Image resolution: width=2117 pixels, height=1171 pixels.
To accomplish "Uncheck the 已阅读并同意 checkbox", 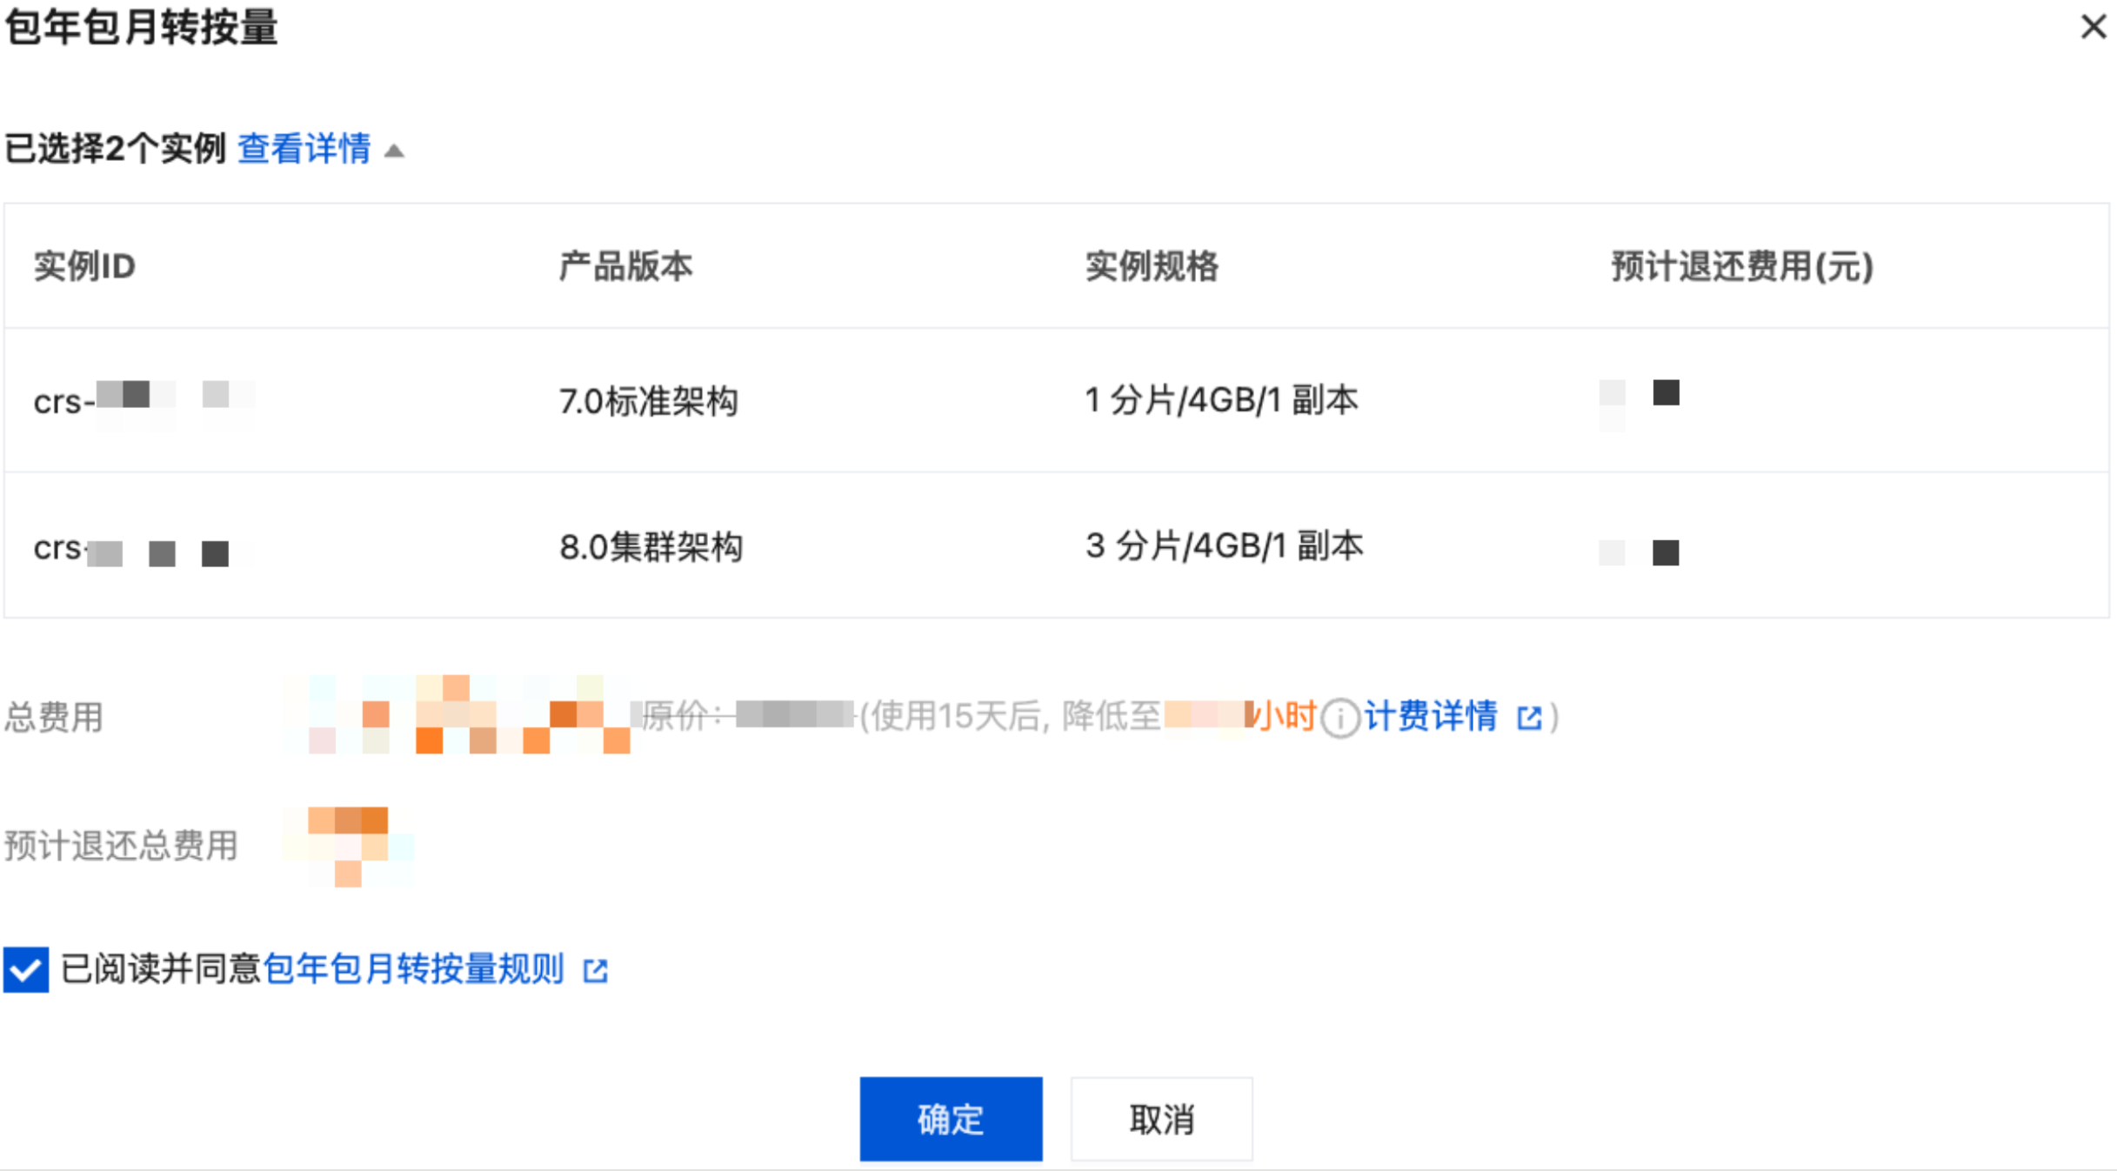I will [26, 969].
